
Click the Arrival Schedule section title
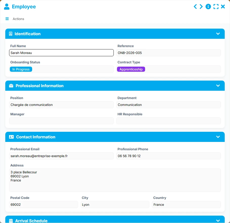click(31, 221)
